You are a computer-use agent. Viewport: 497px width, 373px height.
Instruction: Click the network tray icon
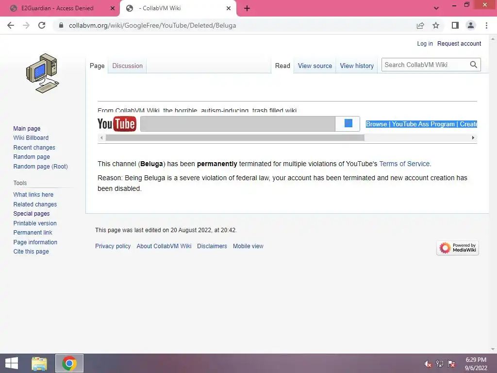[x=440, y=363]
